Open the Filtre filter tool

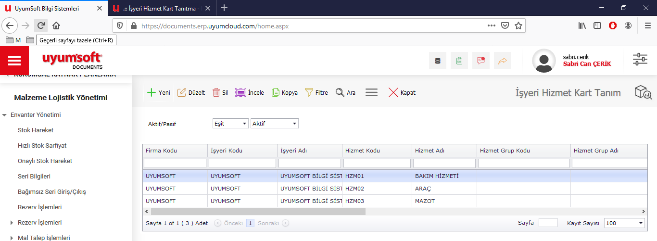coord(316,93)
